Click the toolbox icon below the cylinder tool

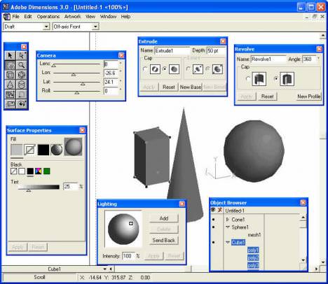pyautogui.click(x=22, y=94)
